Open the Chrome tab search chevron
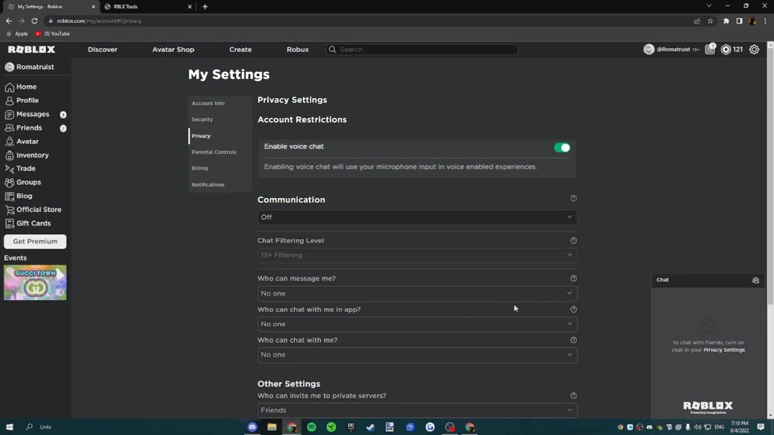Image resolution: width=774 pixels, height=435 pixels. pos(709,6)
